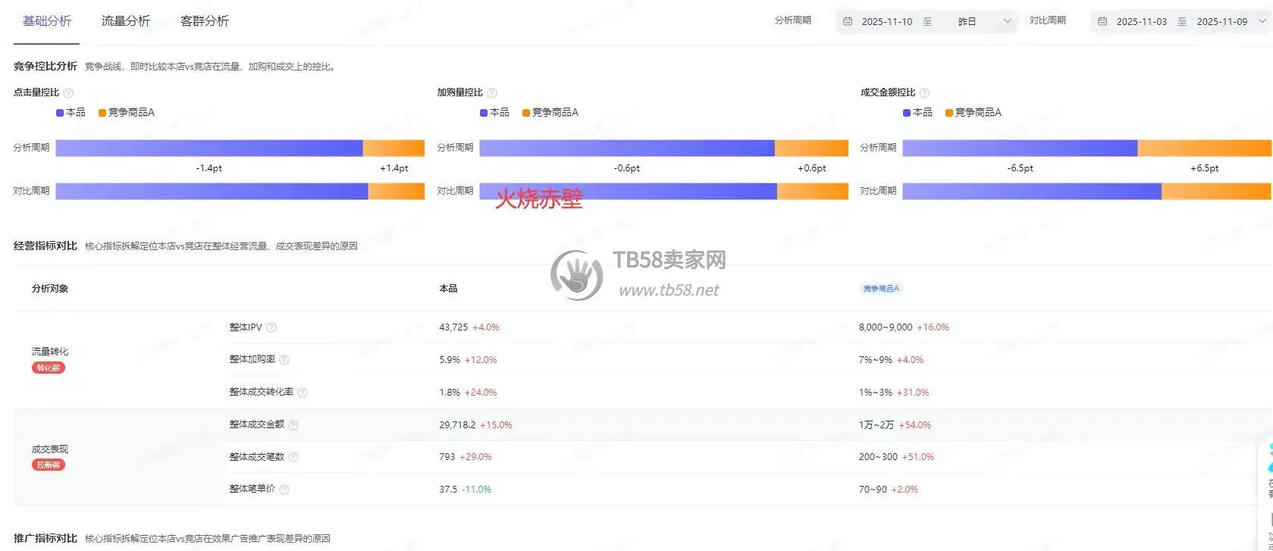This screenshot has height=551, width=1273.
Task: Click the 流量转化 row group label
Action: coord(50,352)
